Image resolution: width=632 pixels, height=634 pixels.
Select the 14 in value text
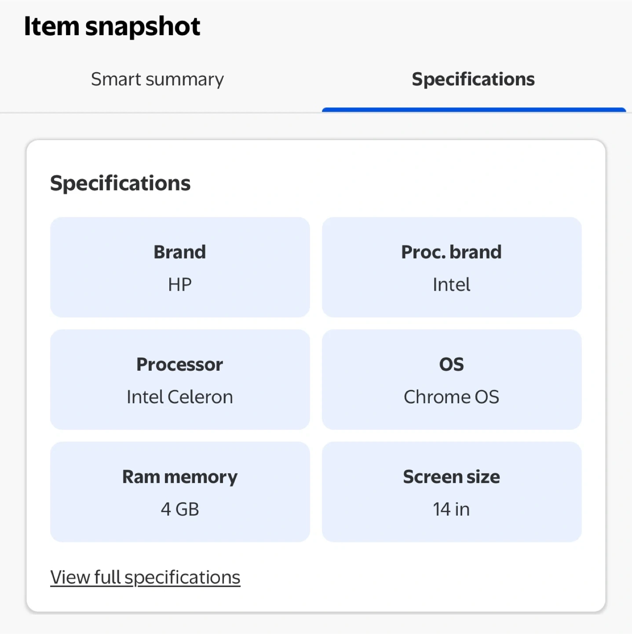pos(451,509)
